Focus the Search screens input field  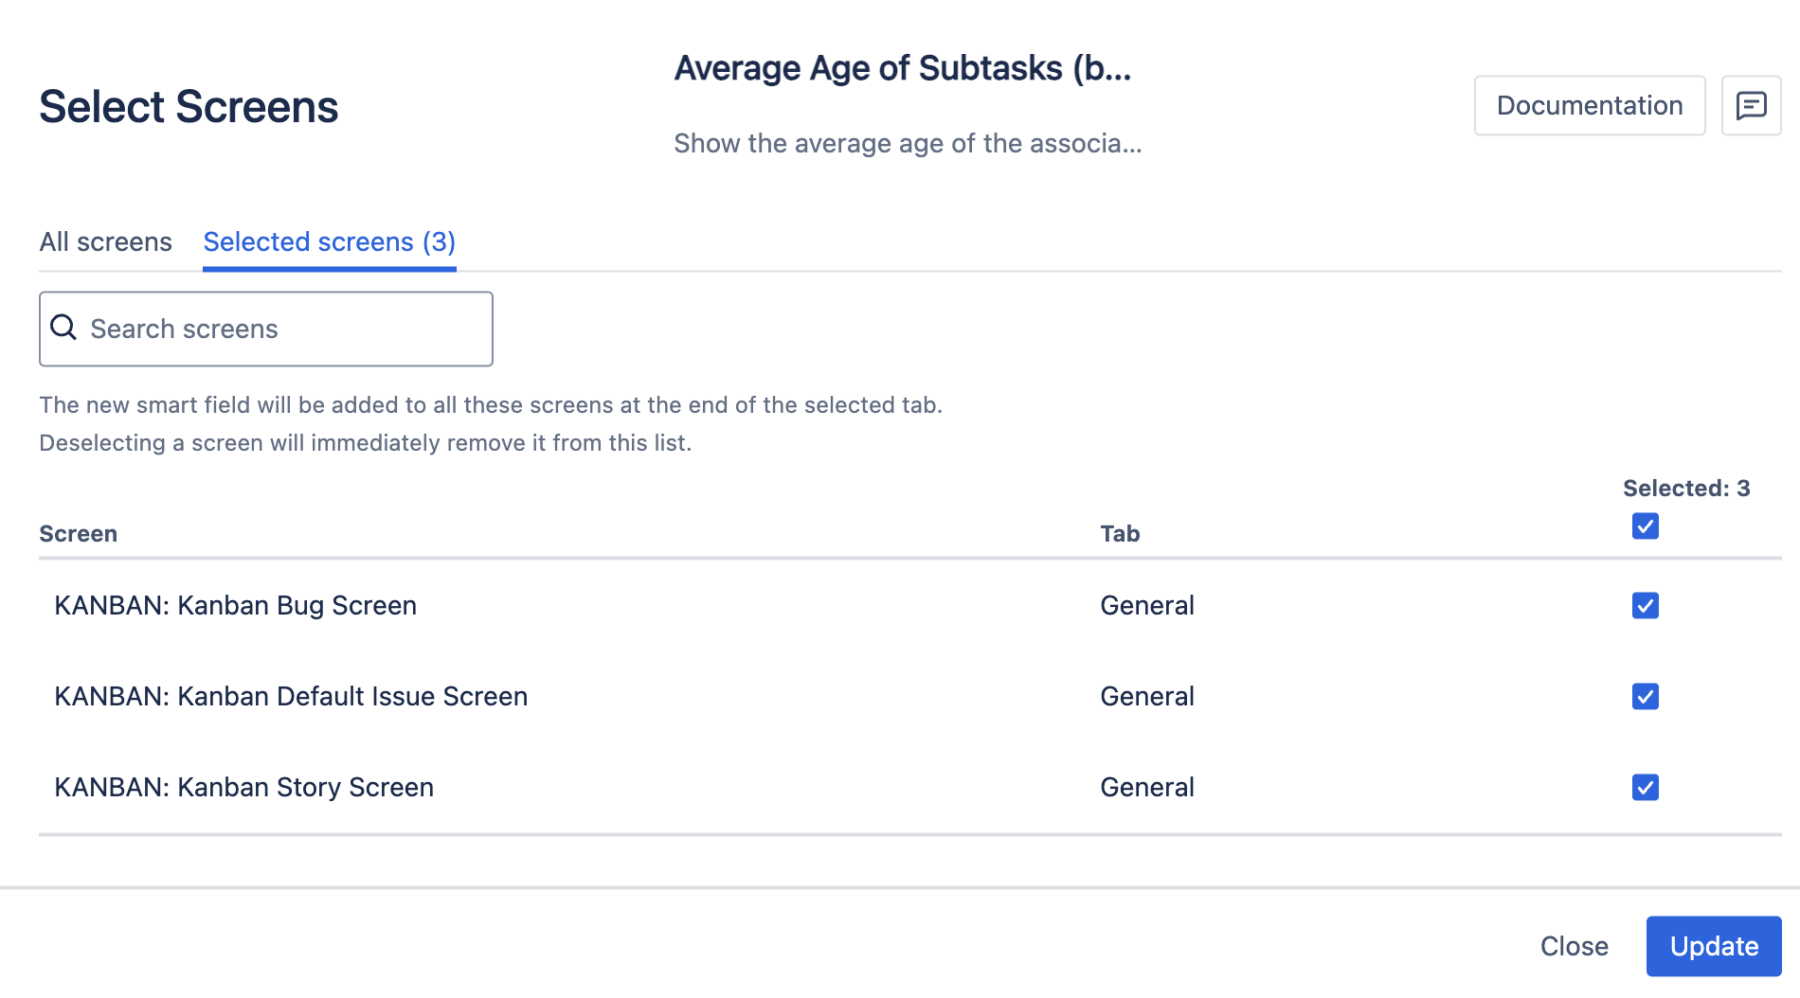[x=284, y=329]
